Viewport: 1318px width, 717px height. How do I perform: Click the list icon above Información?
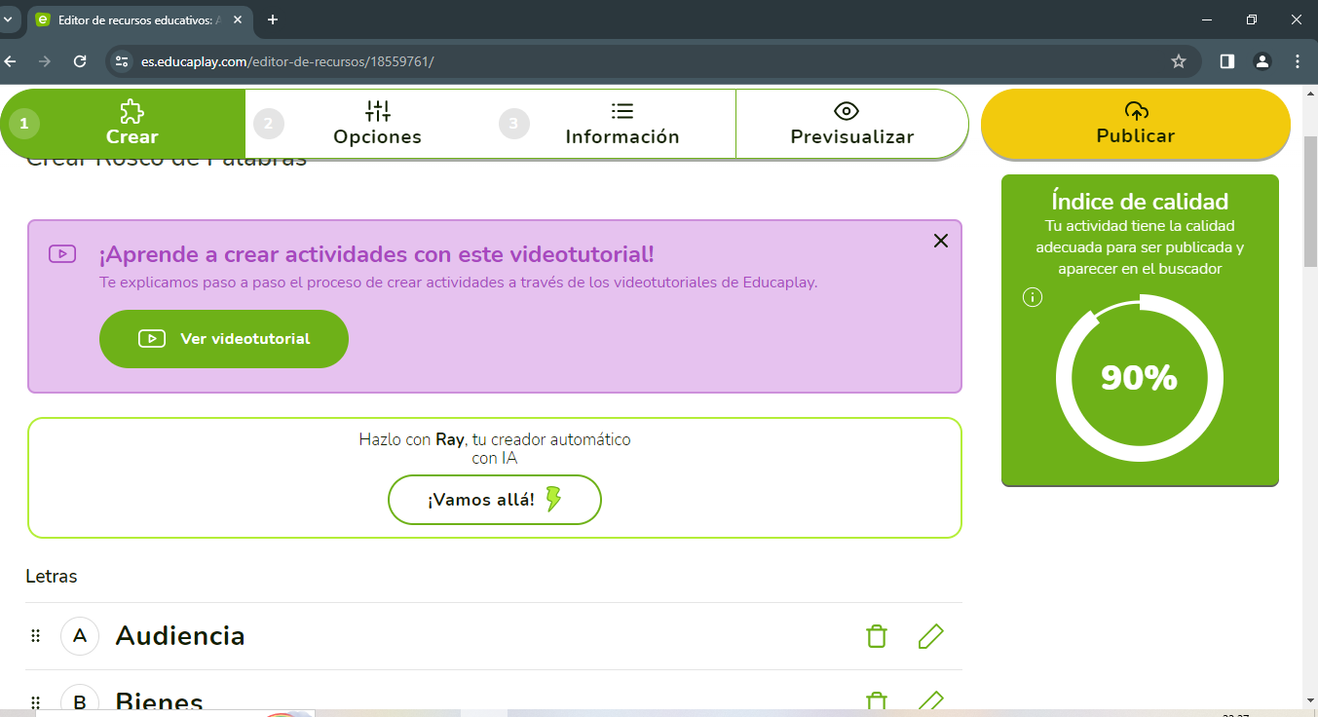click(622, 111)
